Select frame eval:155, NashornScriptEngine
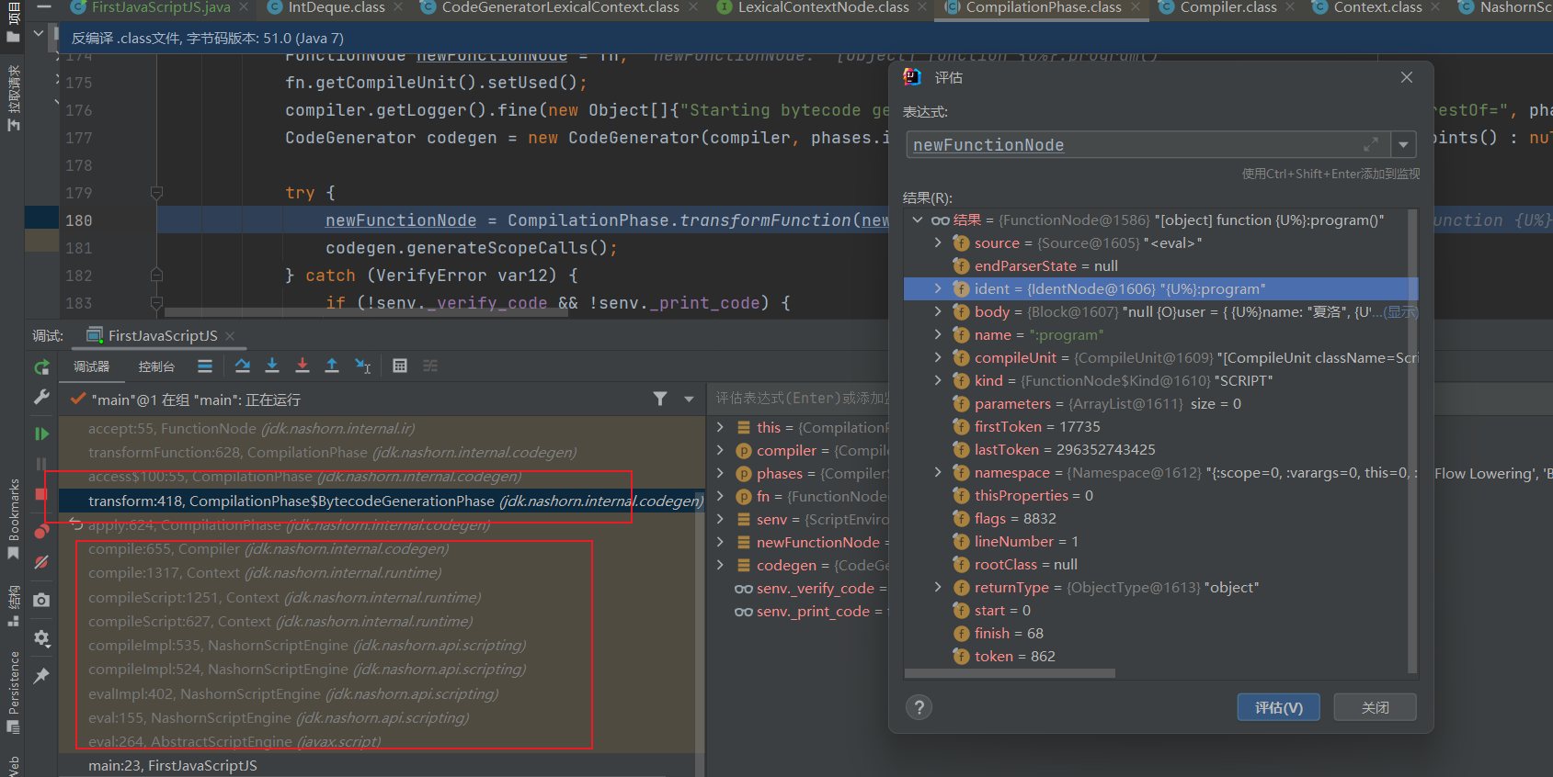The width and height of the screenshot is (1553, 777). (x=377, y=717)
